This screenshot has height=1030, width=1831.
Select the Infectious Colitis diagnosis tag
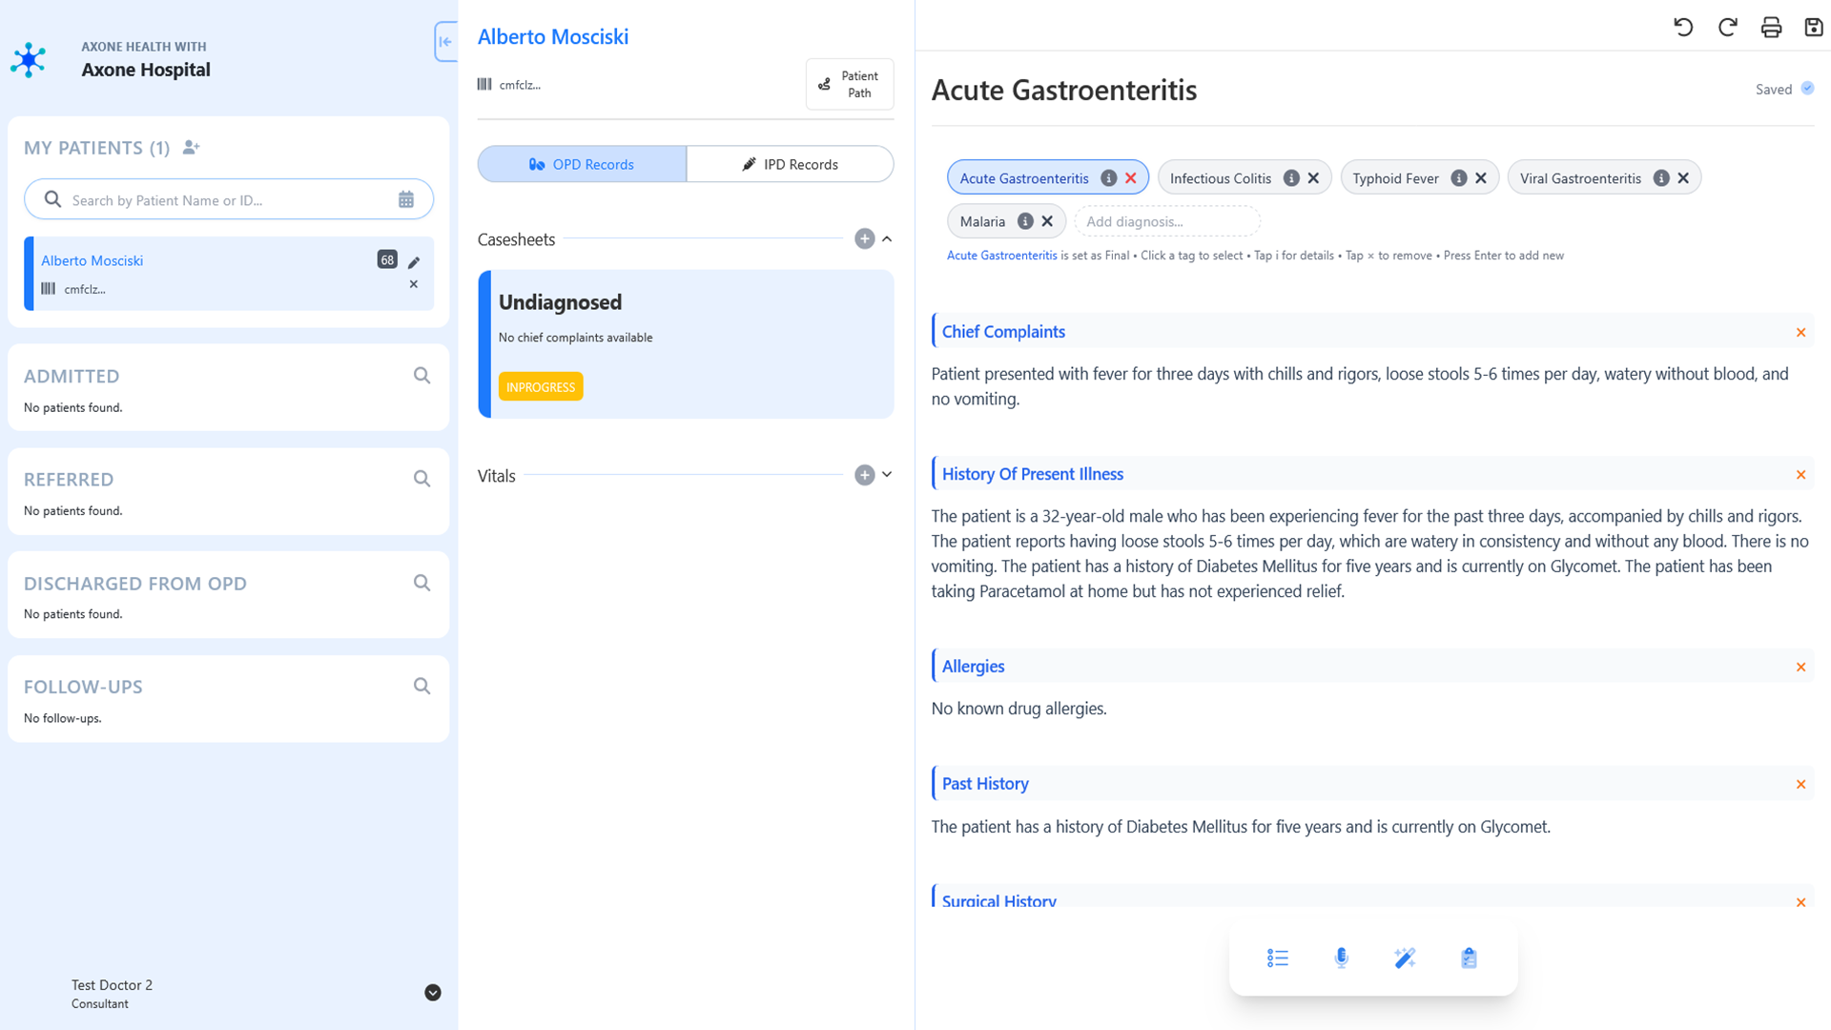[x=1220, y=178]
